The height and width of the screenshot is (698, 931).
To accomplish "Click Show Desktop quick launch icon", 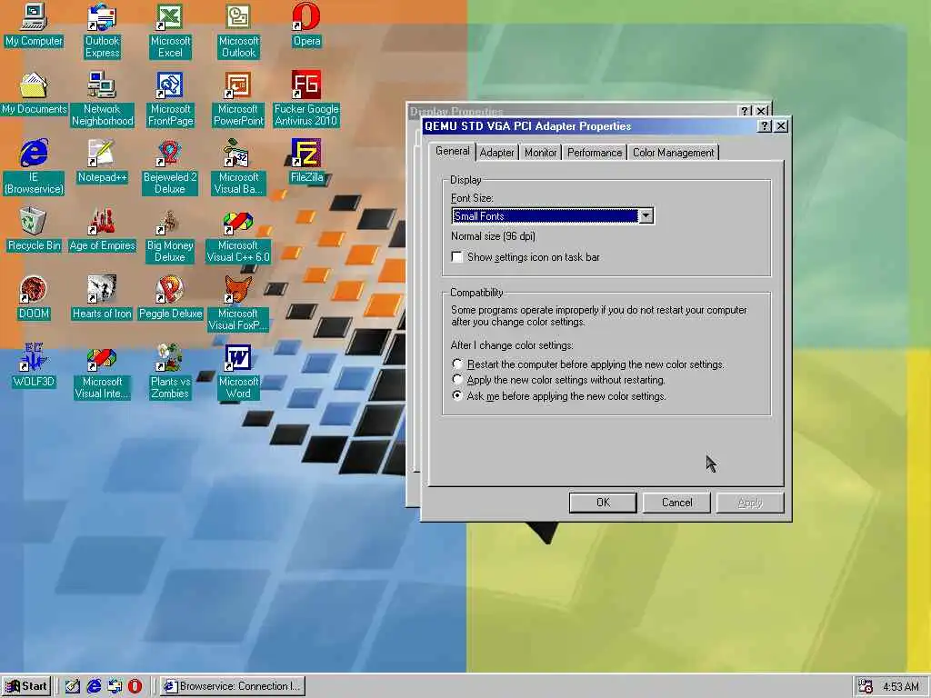I will coord(73,686).
